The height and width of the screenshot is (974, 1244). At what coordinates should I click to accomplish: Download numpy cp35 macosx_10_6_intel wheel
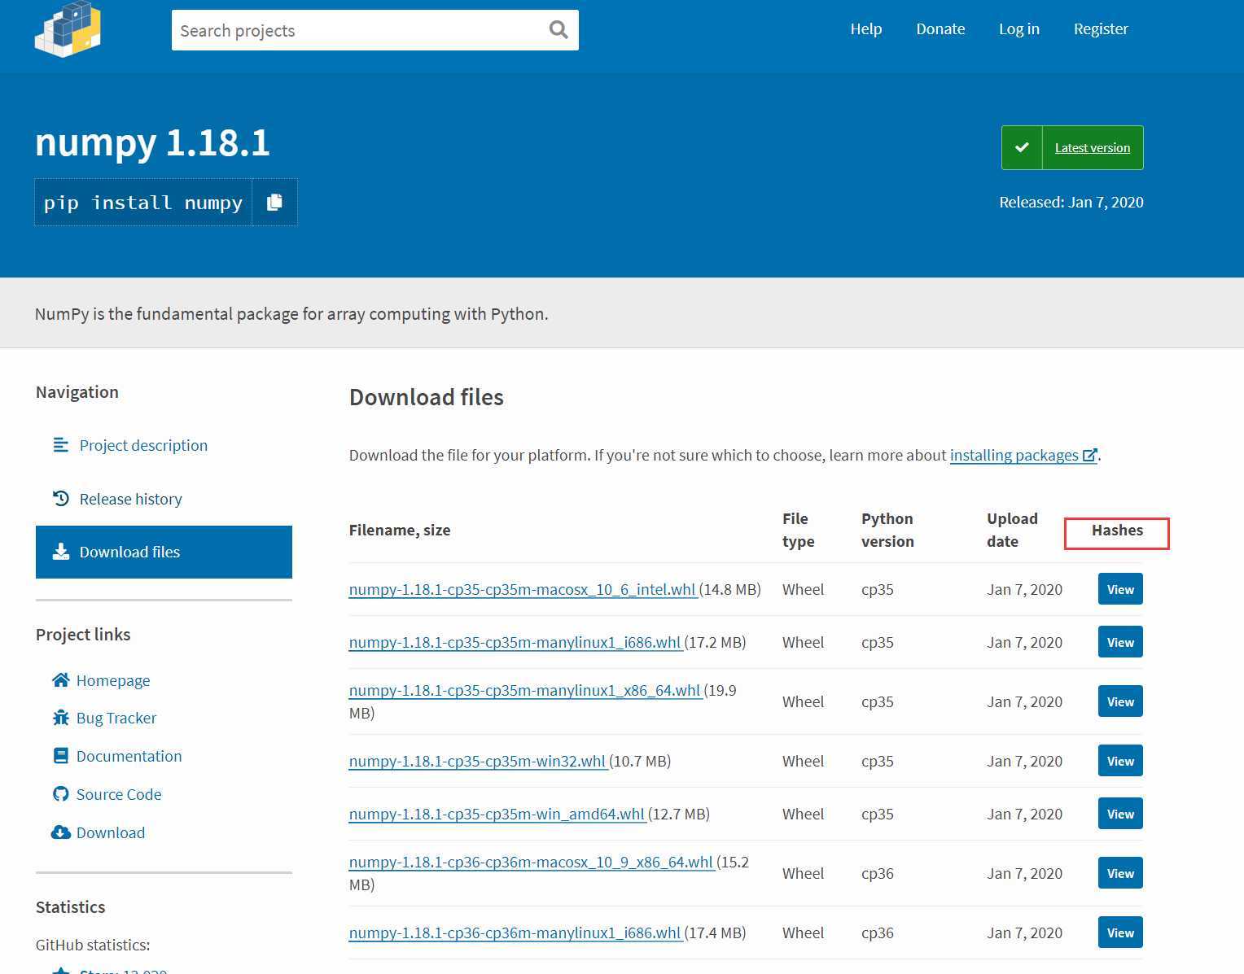(522, 589)
